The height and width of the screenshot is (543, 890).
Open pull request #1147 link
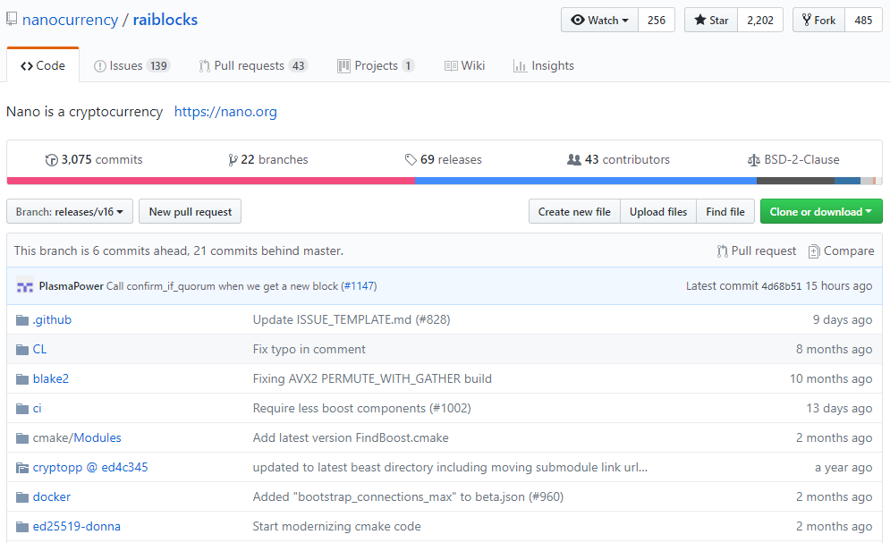tap(359, 286)
